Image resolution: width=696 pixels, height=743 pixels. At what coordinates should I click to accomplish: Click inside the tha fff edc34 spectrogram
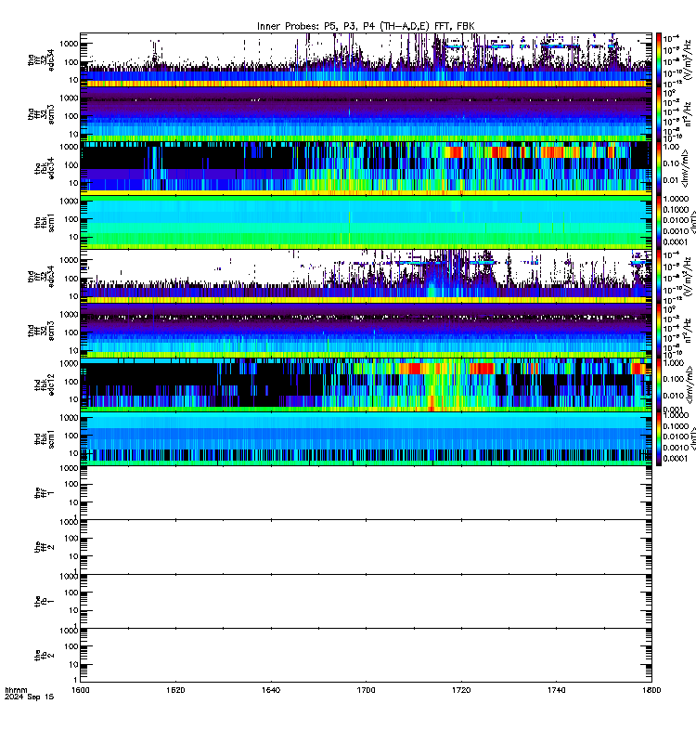pos(366,59)
